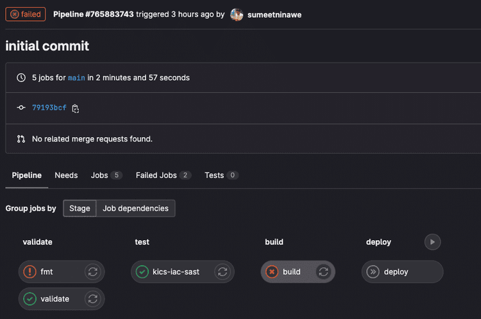Screen dimensions: 481x319
Task: Copy the commit SHA to clipboard
Action: click(76, 108)
